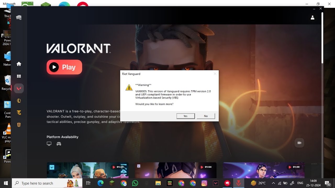Choose Yes in Riot Vanguard dialog
Screen dimensions: 335x188
click(186, 116)
